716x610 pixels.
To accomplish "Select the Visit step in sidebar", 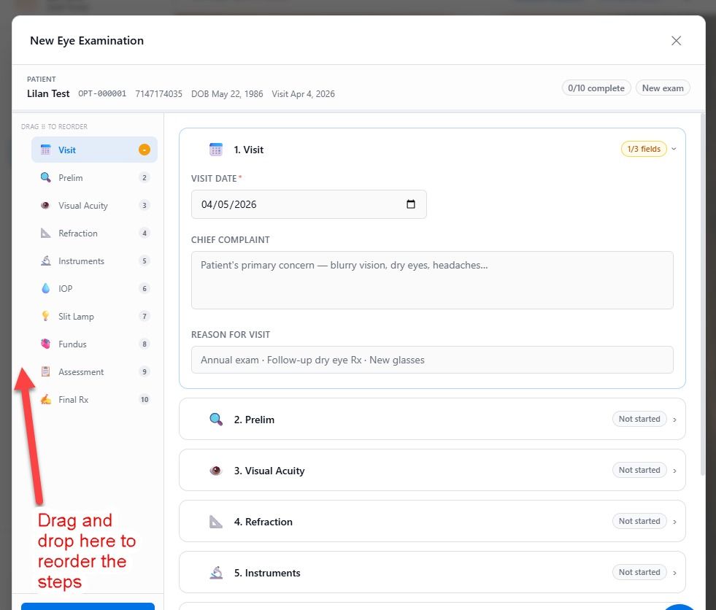I will pos(68,150).
